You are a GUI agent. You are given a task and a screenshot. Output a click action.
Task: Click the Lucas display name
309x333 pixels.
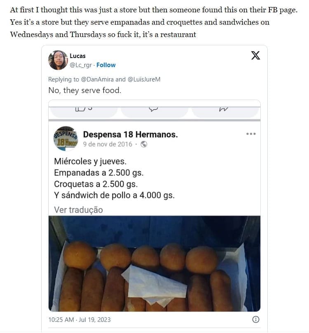tap(78, 56)
